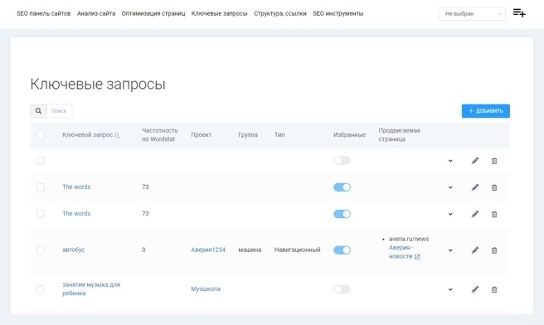Tick the checkbox of the empty first row
This screenshot has width=544, height=325.
click(41, 161)
